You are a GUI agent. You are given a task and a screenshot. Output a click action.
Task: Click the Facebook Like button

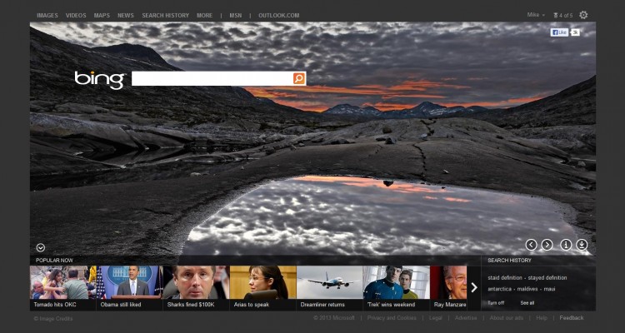559,32
